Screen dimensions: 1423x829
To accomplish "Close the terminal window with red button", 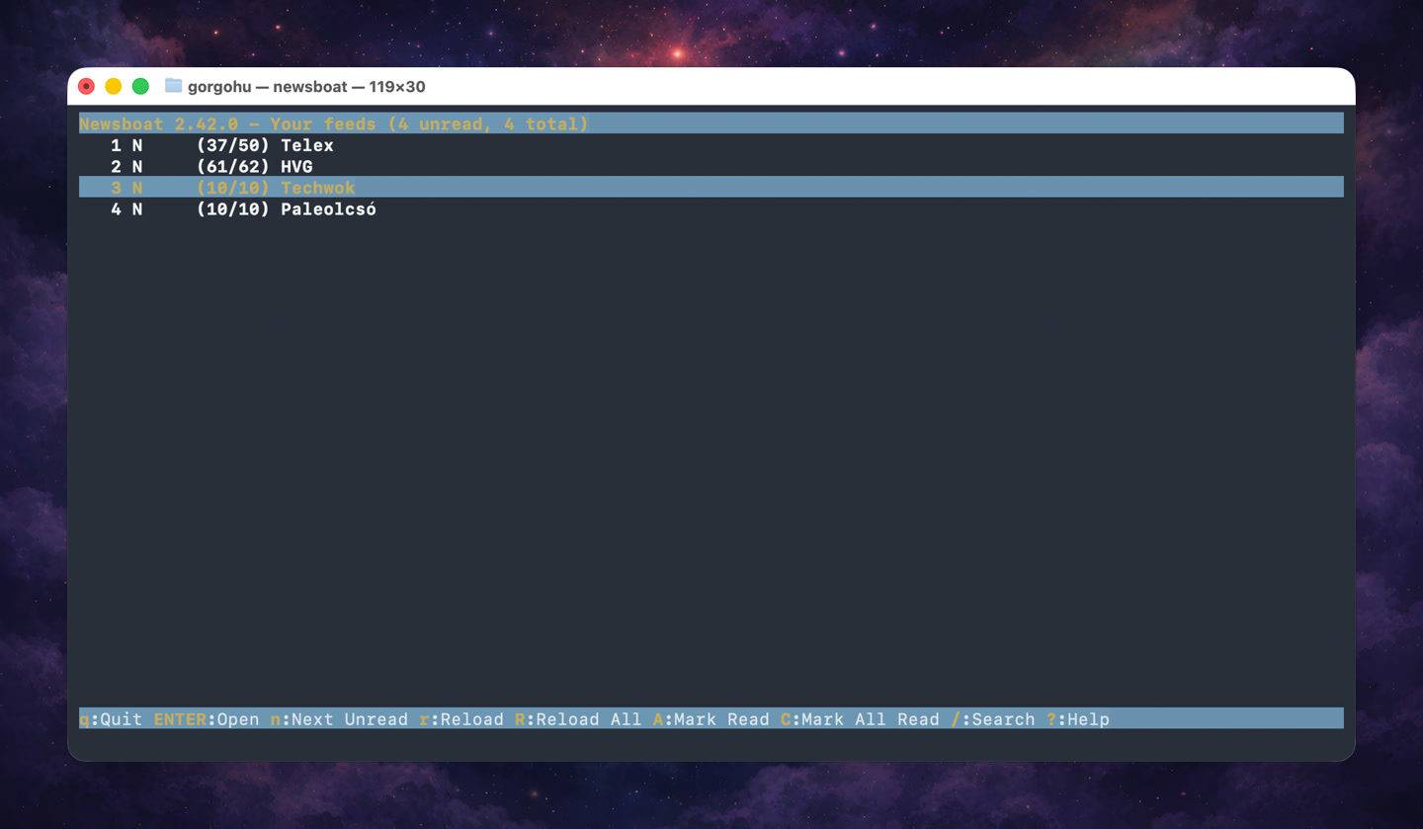I will point(86,86).
